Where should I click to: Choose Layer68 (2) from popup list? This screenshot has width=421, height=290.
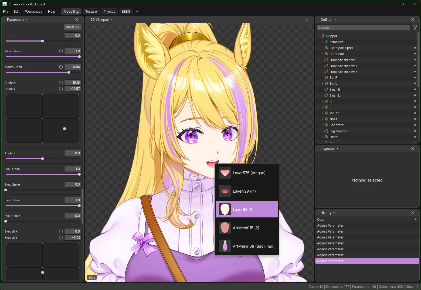[247, 209]
